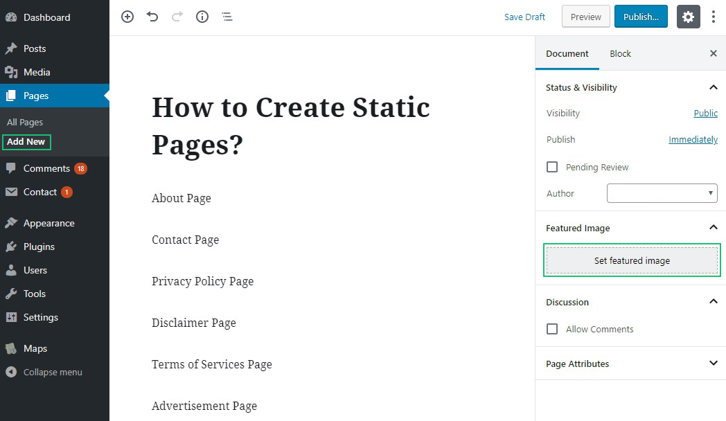This screenshot has height=421, width=726.
Task: Click Terms of Services Page paragraph
Action: (x=212, y=364)
